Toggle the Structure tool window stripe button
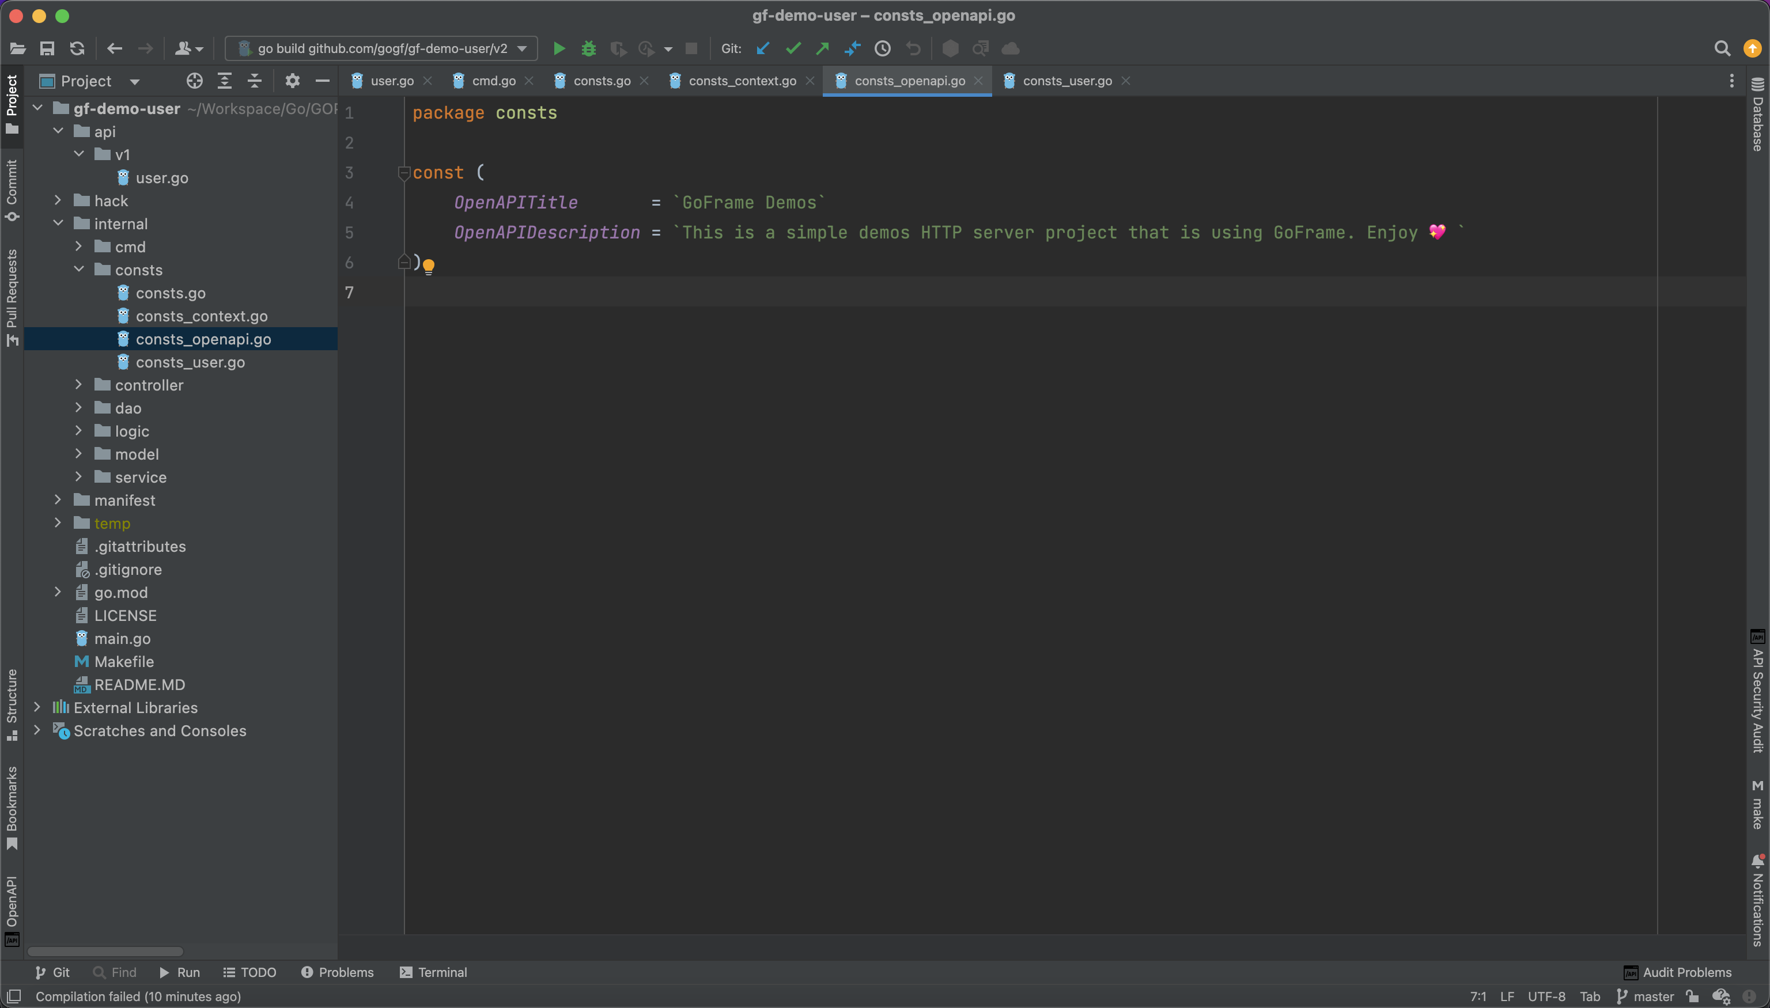 (x=12, y=704)
